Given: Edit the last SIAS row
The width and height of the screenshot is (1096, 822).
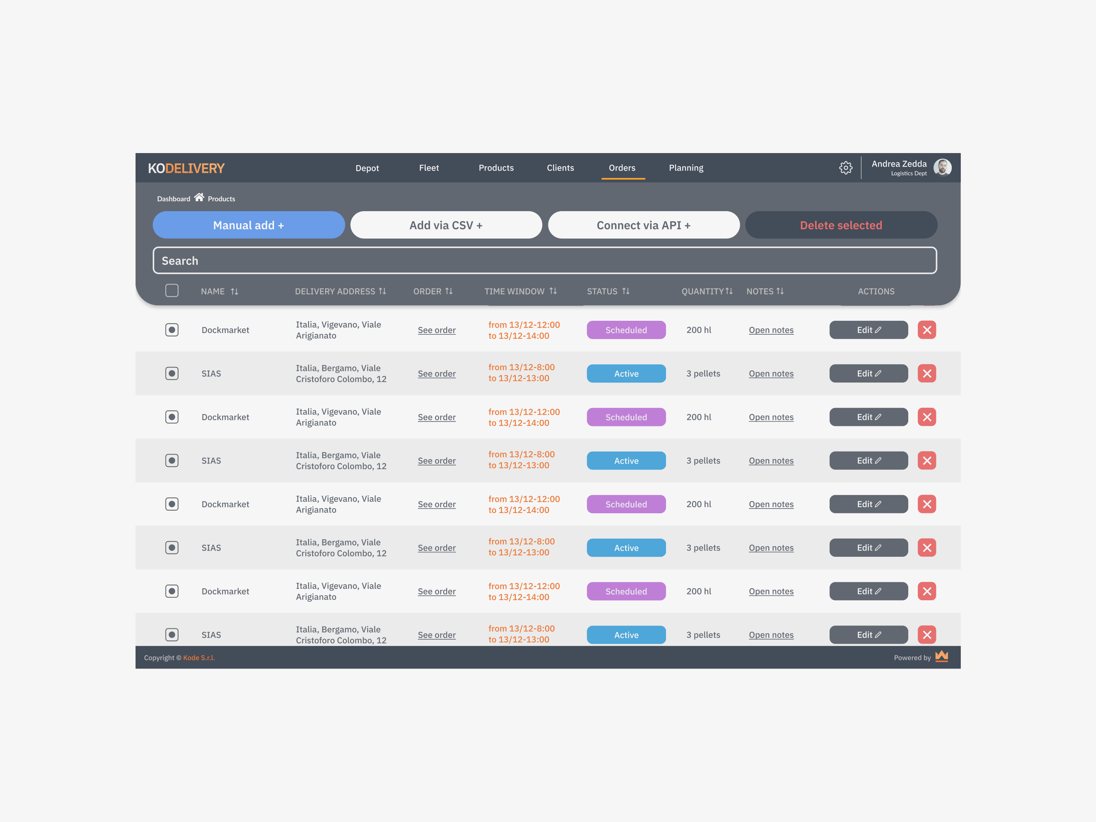Looking at the screenshot, I should tap(868, 635).
